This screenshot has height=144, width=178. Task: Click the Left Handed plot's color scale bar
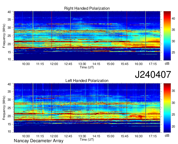tap(167, 108)
